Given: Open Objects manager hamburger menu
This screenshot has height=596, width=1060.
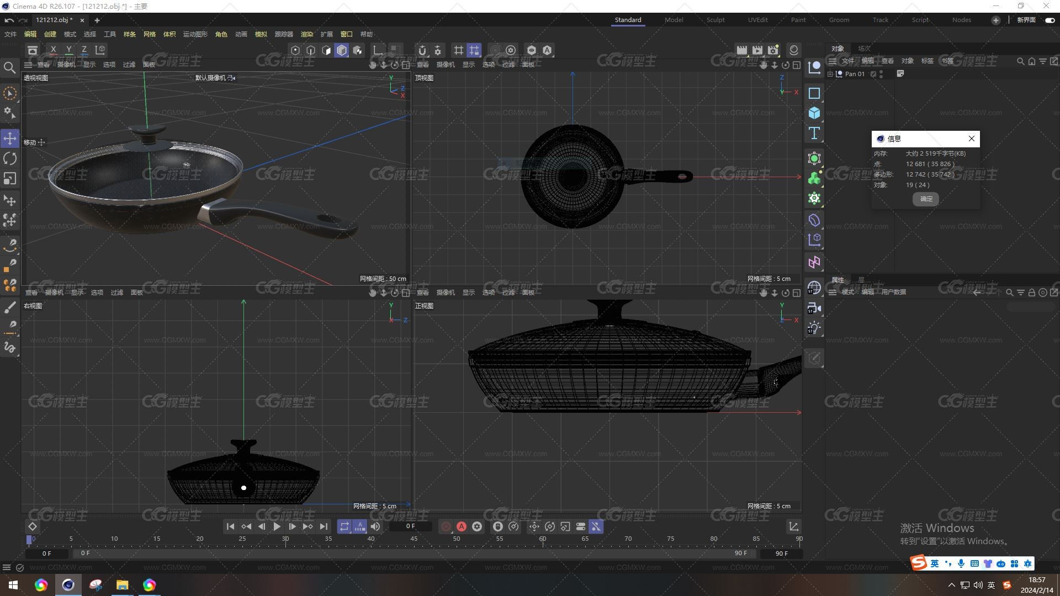Looking at the screenshot, I should pos(832,61).
